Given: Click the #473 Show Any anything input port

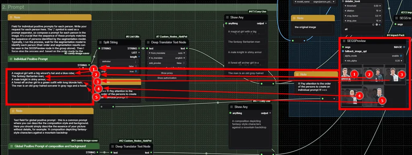Looking at the screenshot, I should 226,23.
